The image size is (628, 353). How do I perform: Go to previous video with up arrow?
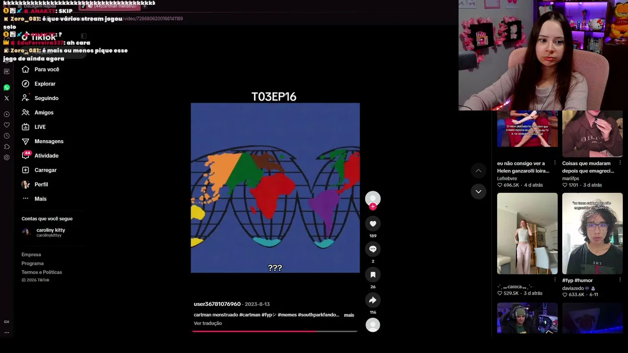click(478, 171)
